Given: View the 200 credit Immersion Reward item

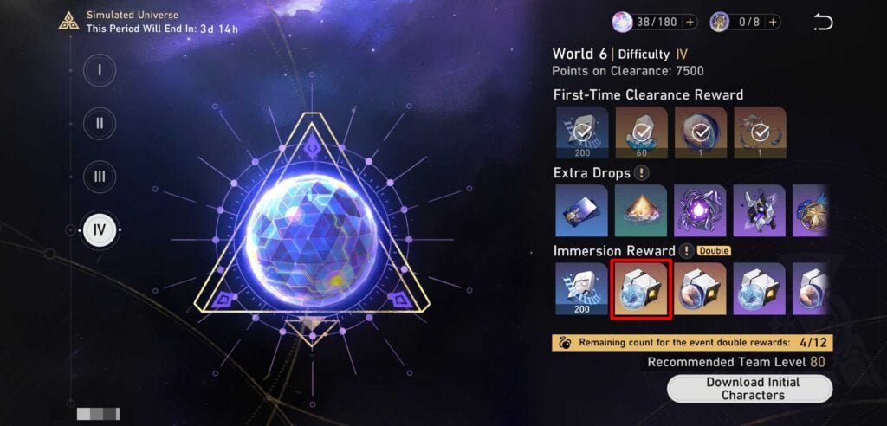Looking at the screenshot, I should click(582, 288).
